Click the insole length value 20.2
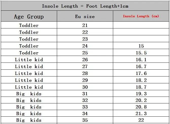The width and height of the screenshot is (170, 124). [141, 100]
